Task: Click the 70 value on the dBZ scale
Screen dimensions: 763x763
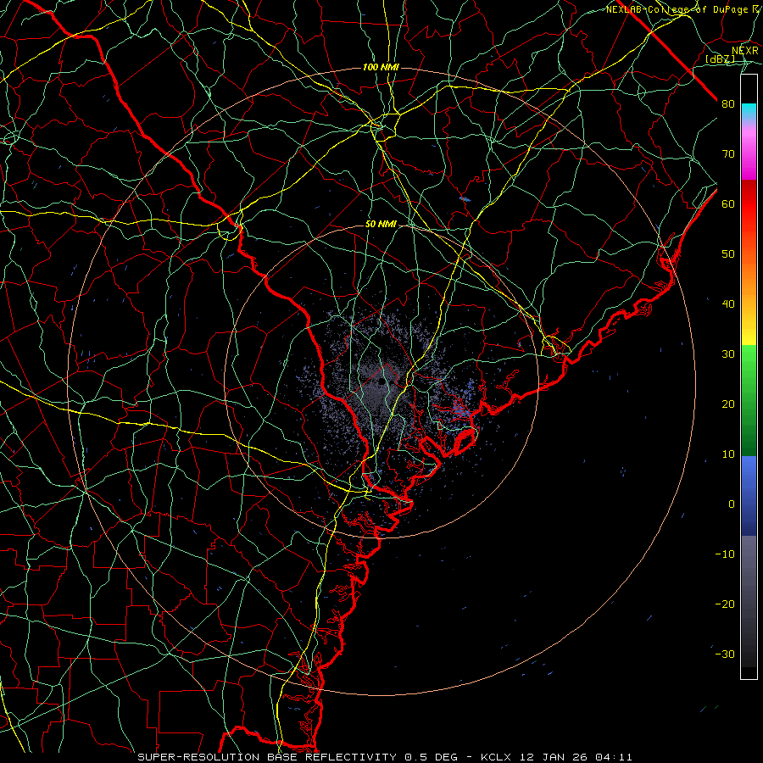Action: coord(728,154)
